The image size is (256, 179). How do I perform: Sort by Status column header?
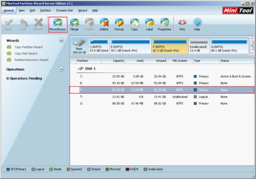click(237, 61)
